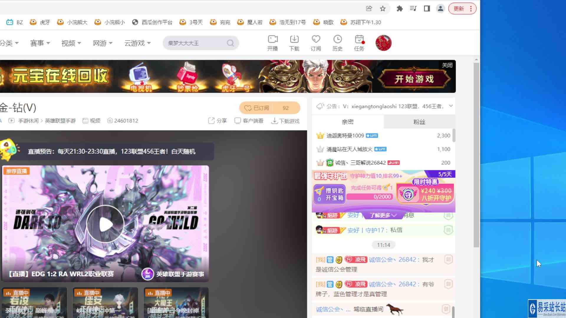Click the 下载 download icon
This screenshot has height=318, width=566.
tap(294, 43)
